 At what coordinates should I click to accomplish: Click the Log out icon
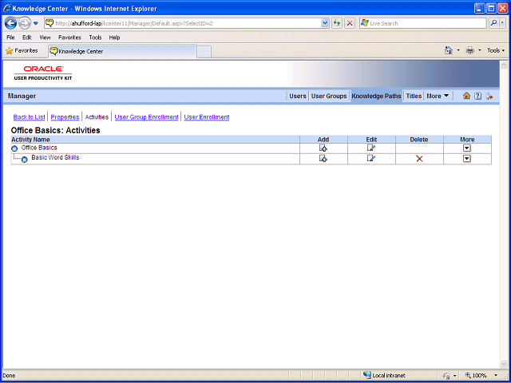pyautogui.click(x=489, y=96)
